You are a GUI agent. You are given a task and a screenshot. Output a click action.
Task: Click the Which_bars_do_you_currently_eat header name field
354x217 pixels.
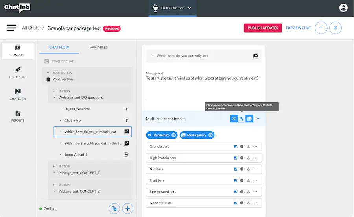click(204, 56)
